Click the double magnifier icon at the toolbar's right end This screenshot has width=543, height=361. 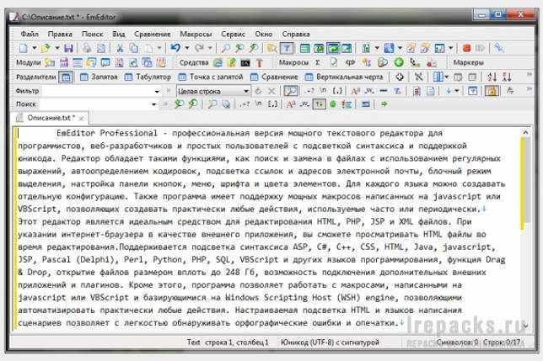(x=498, y=48)
